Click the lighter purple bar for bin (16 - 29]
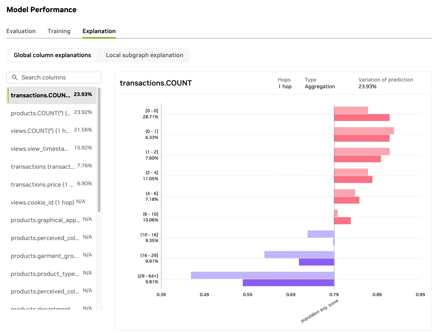 pyautogui.click(x=299, y=255)
